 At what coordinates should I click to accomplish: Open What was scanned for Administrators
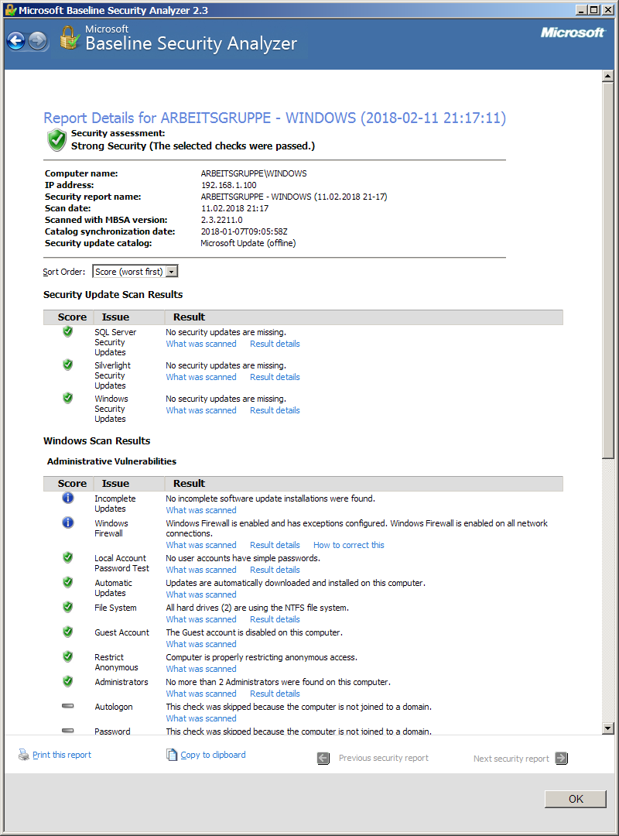201,694
